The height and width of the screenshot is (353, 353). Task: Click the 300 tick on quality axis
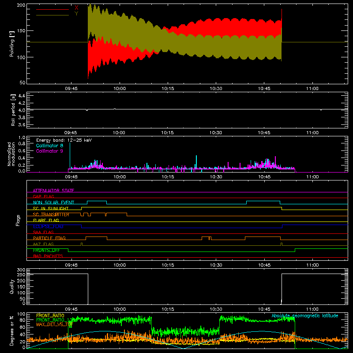point(21,270)
